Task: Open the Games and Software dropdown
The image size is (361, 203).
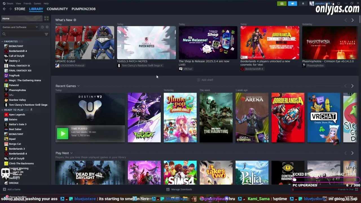Action: pos(20,27)
